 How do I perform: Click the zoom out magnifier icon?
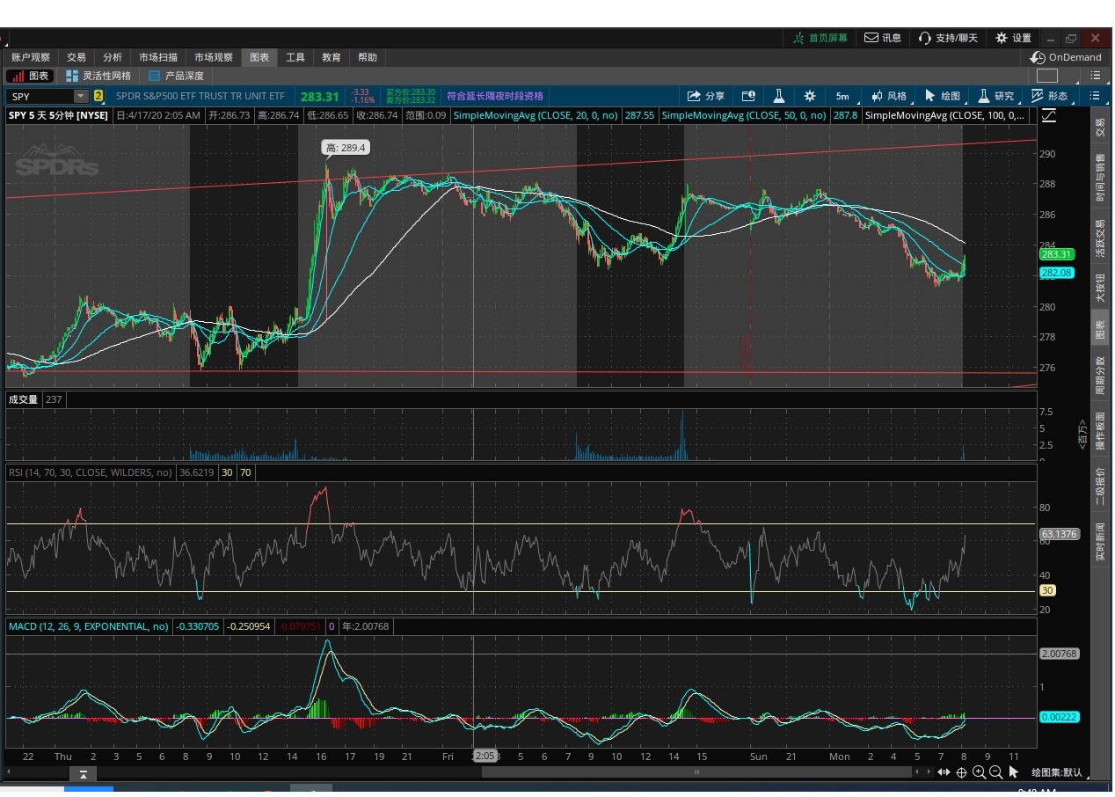pyautogui.click(x=995, y=772)
